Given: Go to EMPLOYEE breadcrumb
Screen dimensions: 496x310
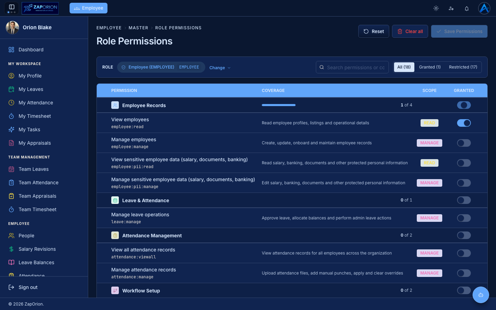Looking at the screenshot, I should pos(109,28).
